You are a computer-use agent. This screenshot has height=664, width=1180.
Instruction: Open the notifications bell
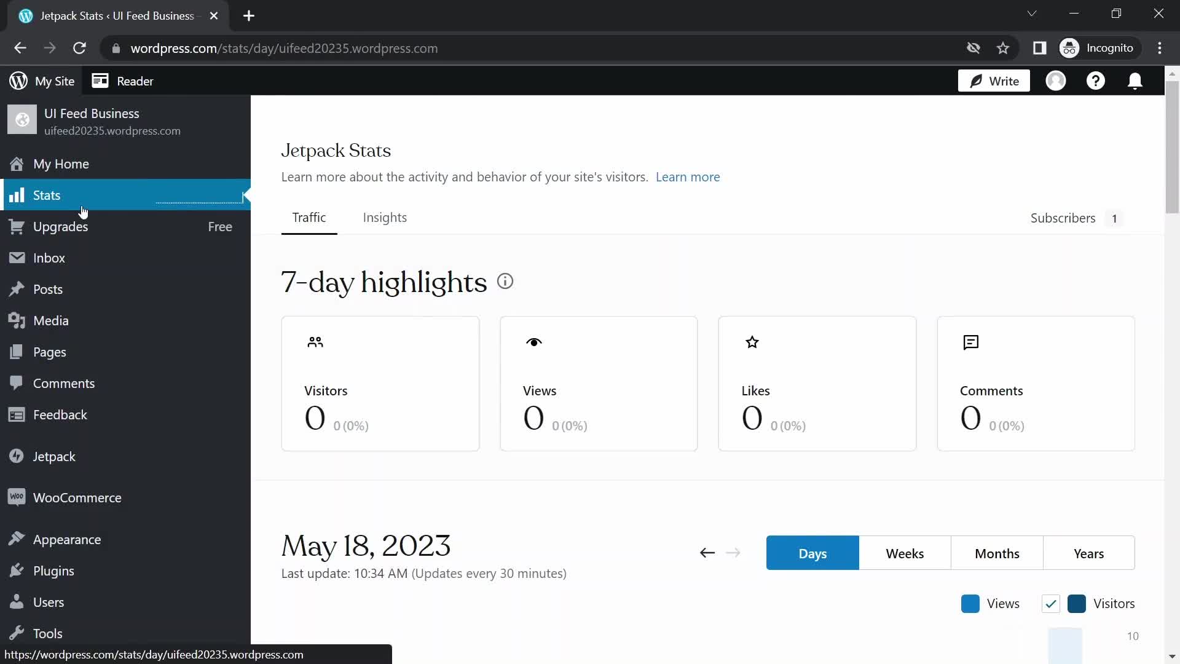coord(1135,81)
